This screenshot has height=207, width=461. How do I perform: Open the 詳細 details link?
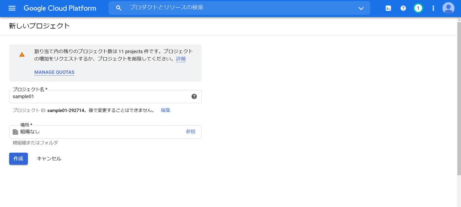click(181, 59)
